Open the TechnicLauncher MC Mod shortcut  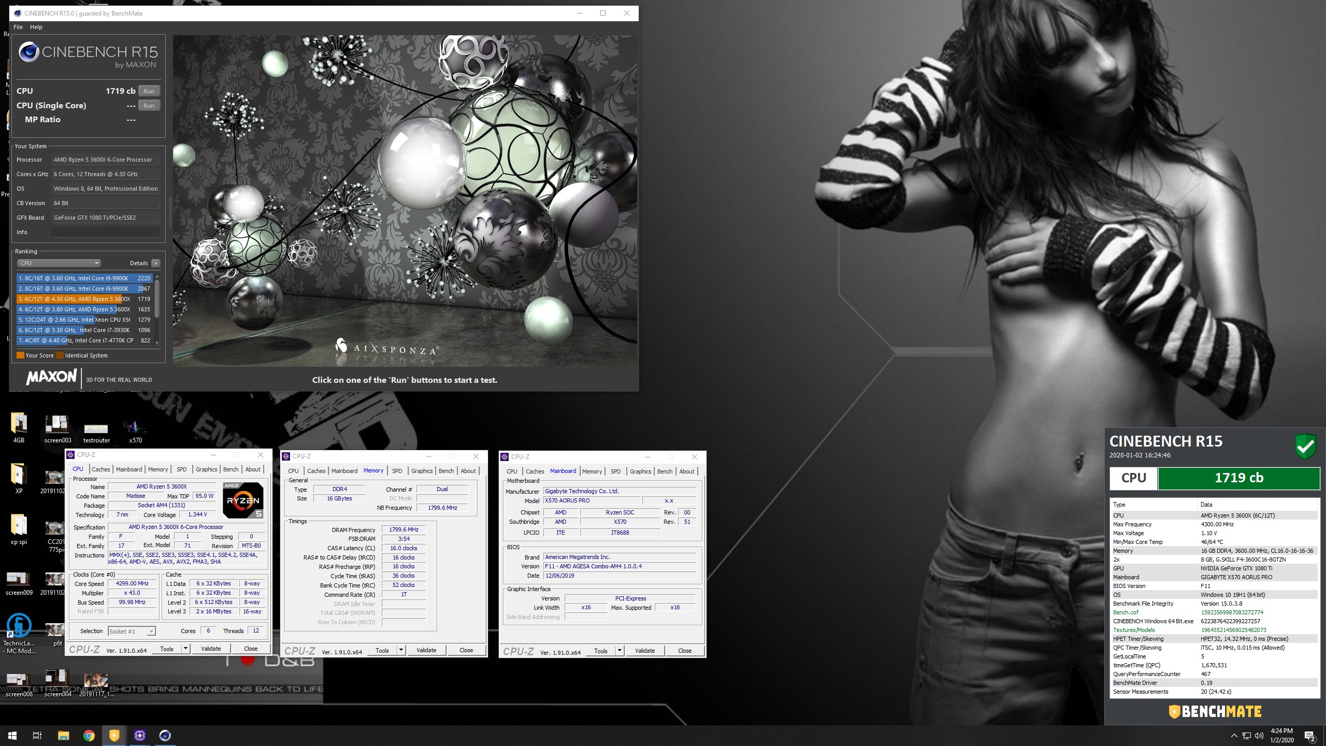point(19,633)
